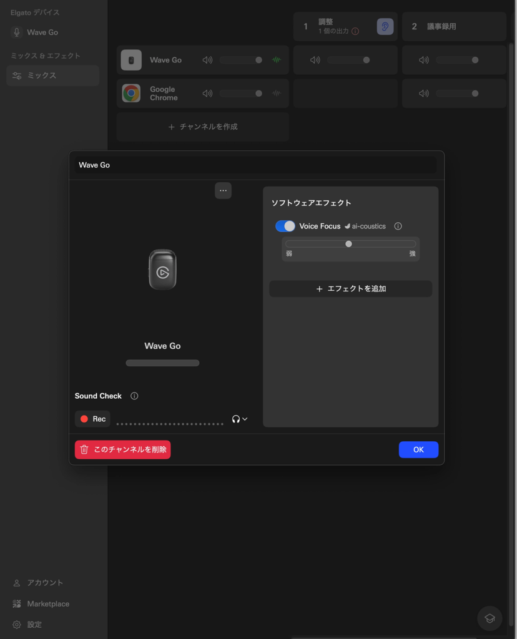Click the waveform icon on Google Chrome channel

[277, 94]
